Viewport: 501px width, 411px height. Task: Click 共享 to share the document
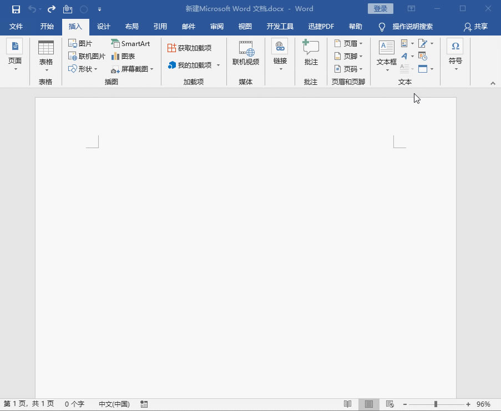click(x=478, y=26)
